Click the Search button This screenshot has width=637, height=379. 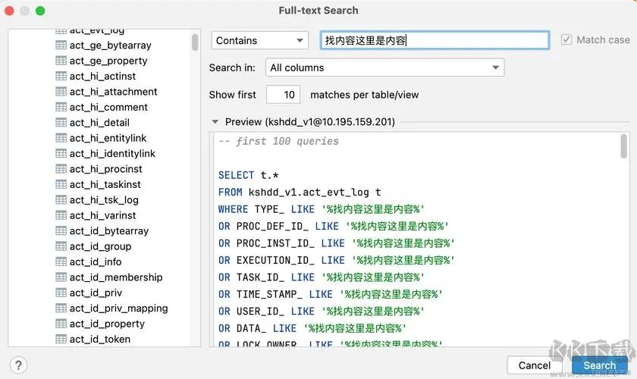pos(599,365)
